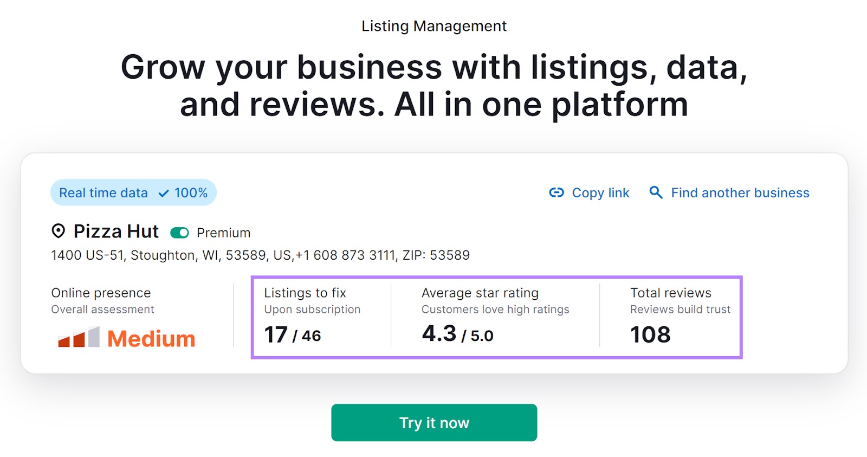The height and width of the screenshot is (457, 867).
Task: Click the checkmark icon in the data badge
Action: pyautogui.click(x=164, y=193)
